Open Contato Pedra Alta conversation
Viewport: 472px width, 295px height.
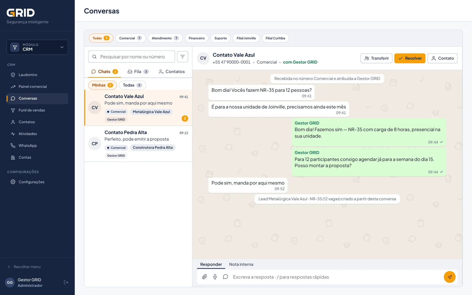point(138,144)
